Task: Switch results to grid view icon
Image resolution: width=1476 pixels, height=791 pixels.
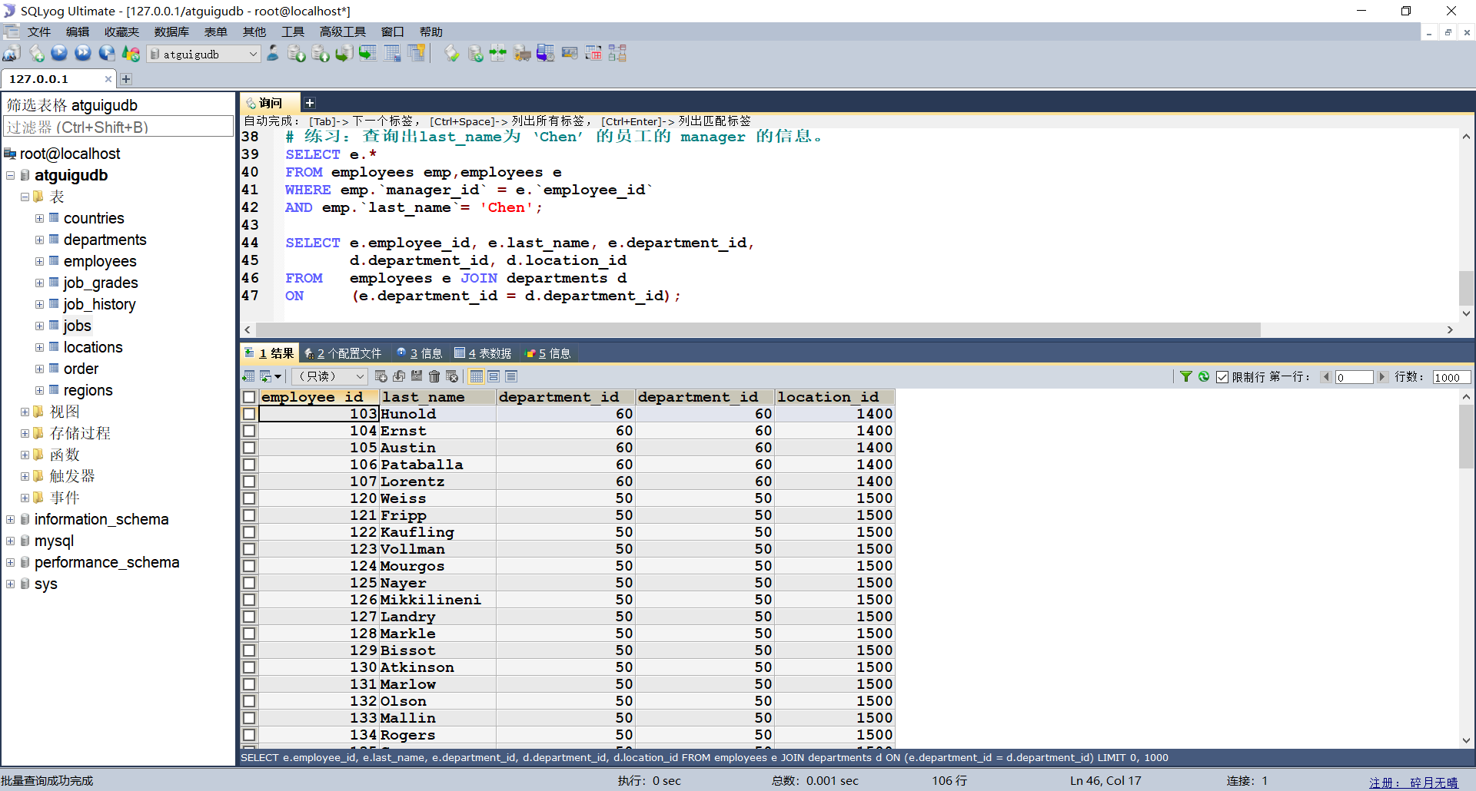Action: click(x=477, y=376)
